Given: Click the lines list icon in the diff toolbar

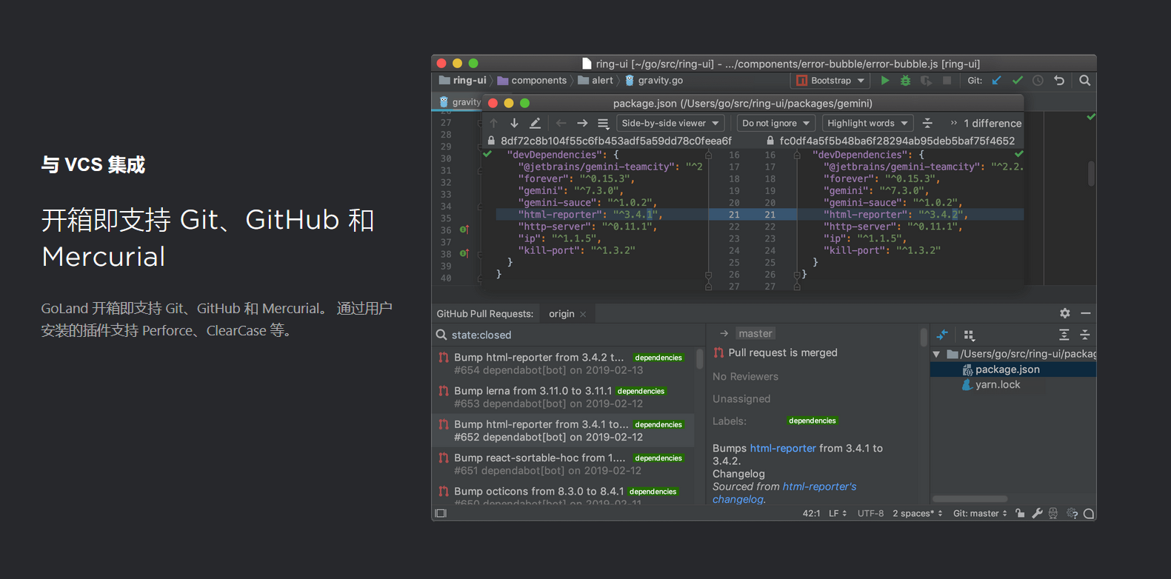Looking at the screenshot, I should [x=603, y=123].
